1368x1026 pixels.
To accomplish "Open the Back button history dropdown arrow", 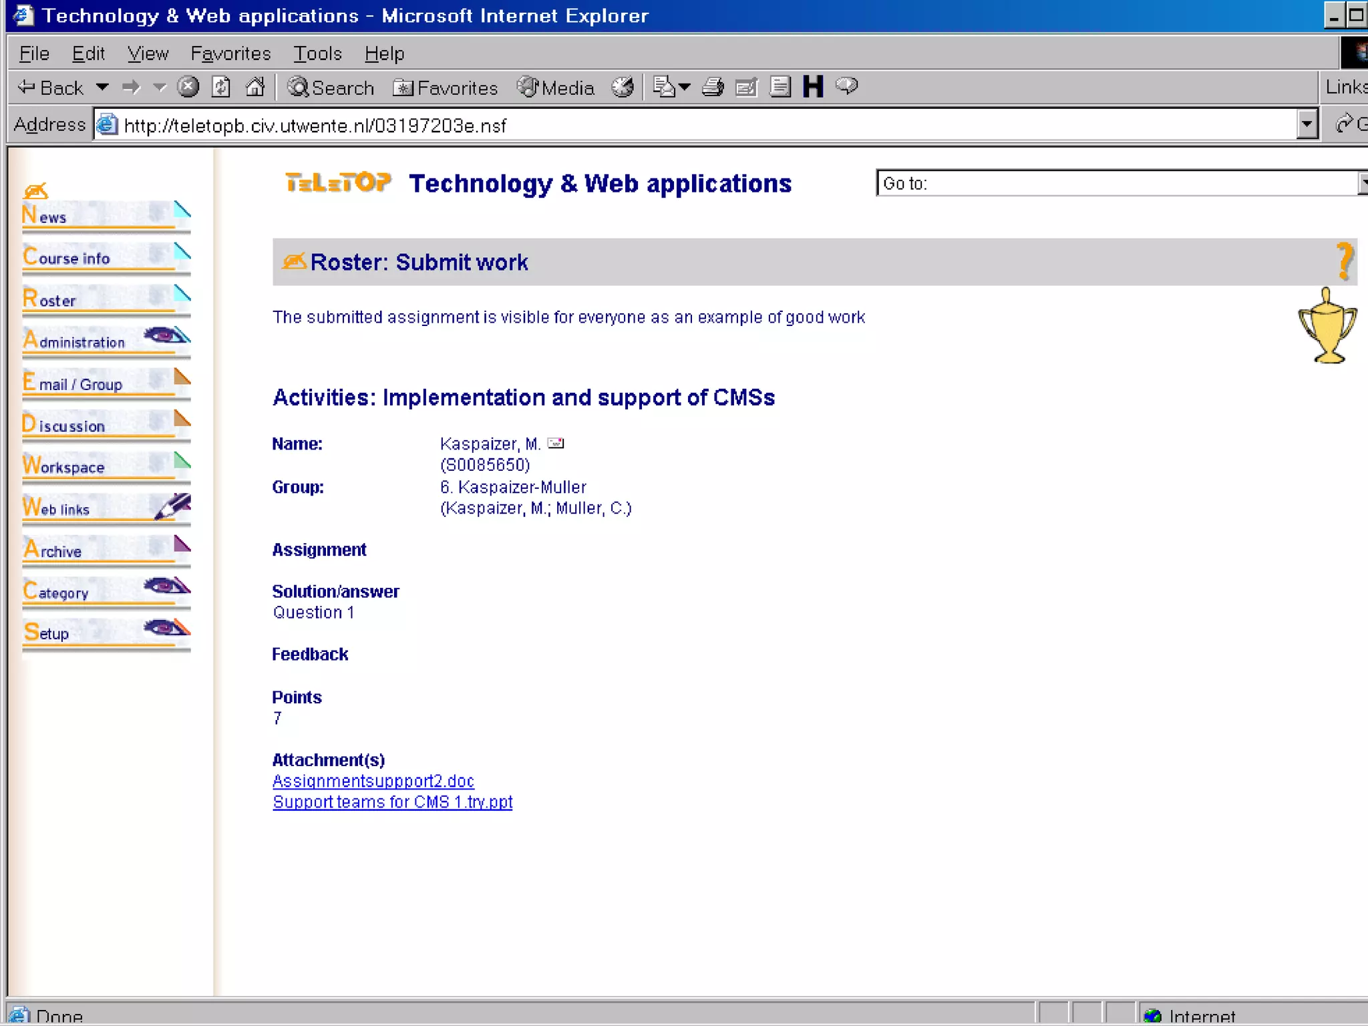I will pos(102,88).
